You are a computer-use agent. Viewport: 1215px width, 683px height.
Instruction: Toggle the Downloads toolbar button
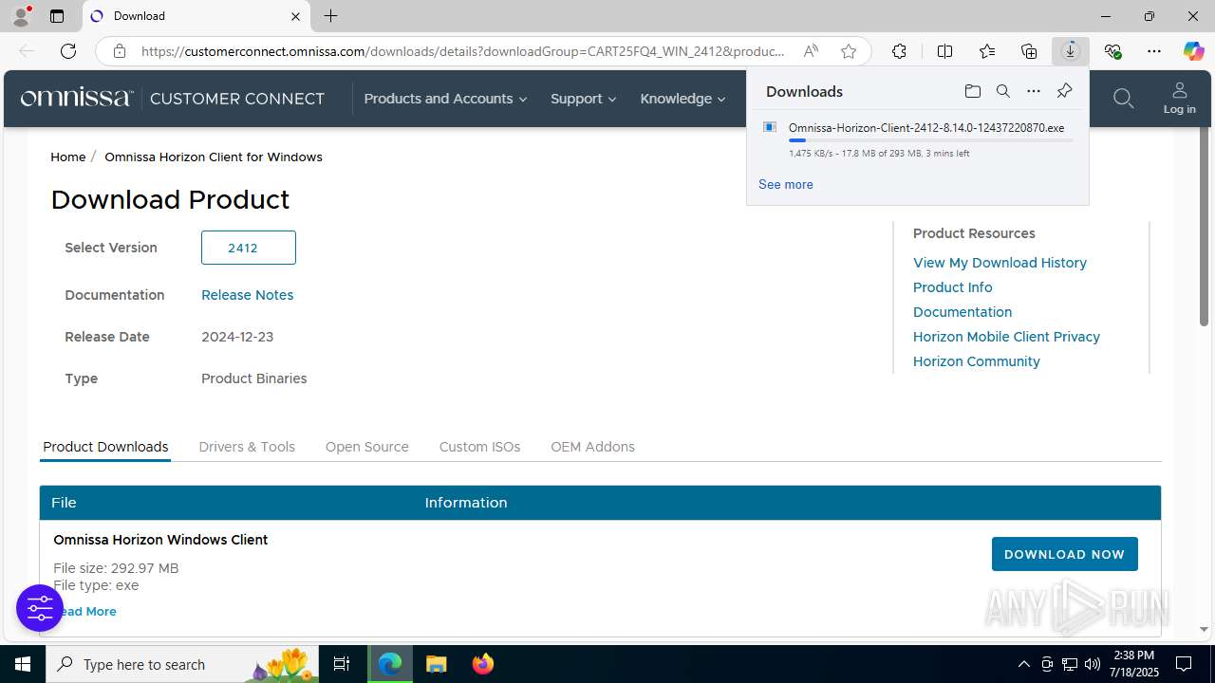coord(1071,51)
